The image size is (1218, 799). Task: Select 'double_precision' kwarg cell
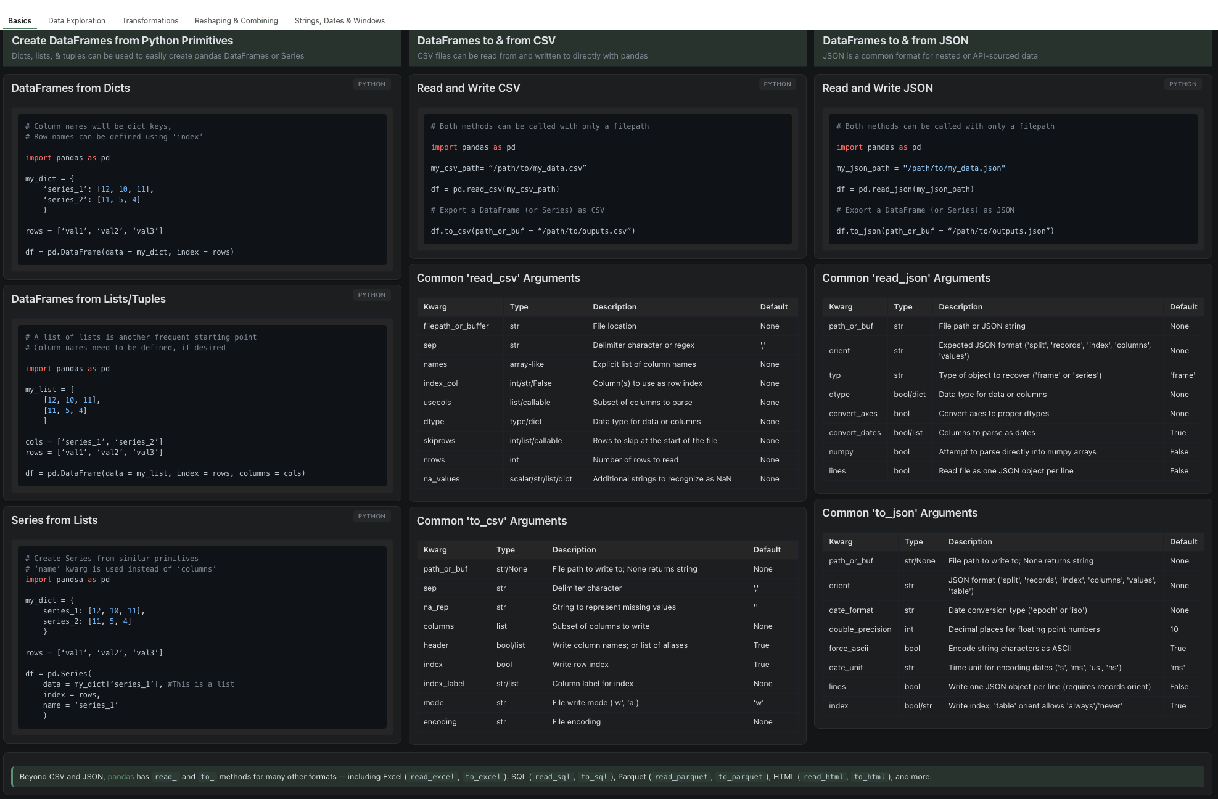click(860, 629)
